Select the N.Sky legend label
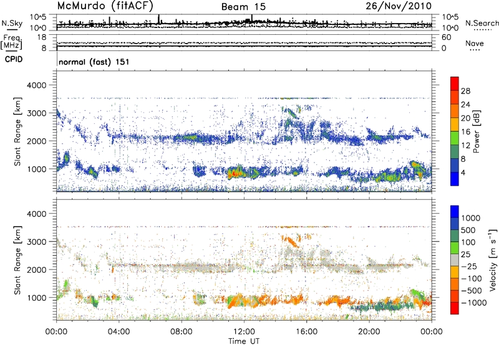The width and height of the screenshot is (499, 345). click(x=12, y=23)
